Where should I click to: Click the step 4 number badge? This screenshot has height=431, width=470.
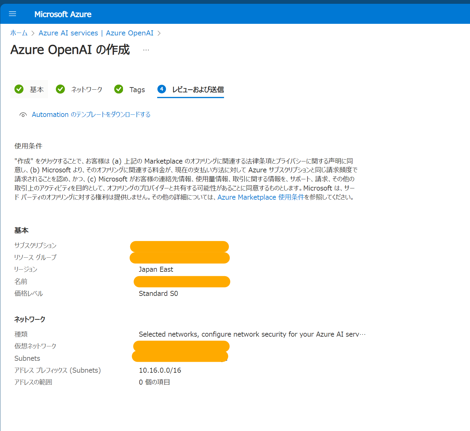tap(162, 89)
